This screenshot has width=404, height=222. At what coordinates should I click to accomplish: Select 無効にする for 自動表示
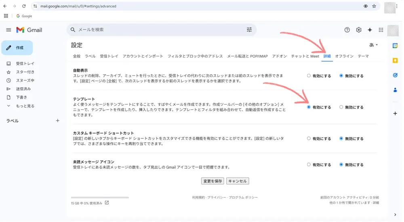point(341,76)
